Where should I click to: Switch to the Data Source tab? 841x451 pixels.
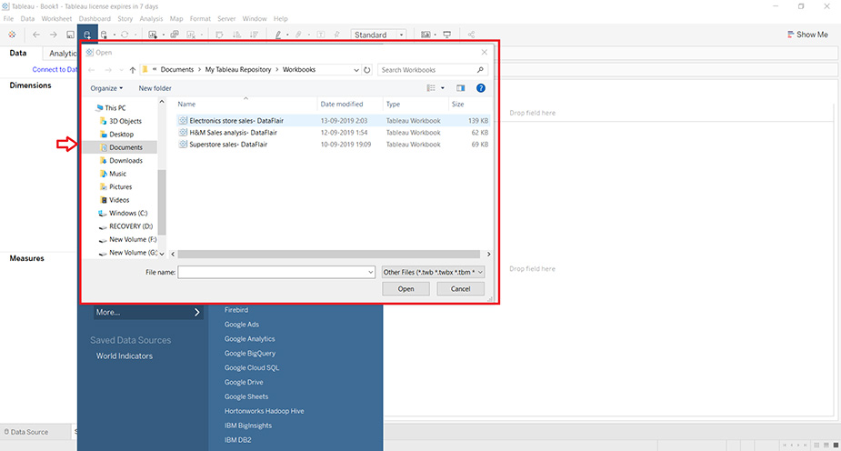26,432
